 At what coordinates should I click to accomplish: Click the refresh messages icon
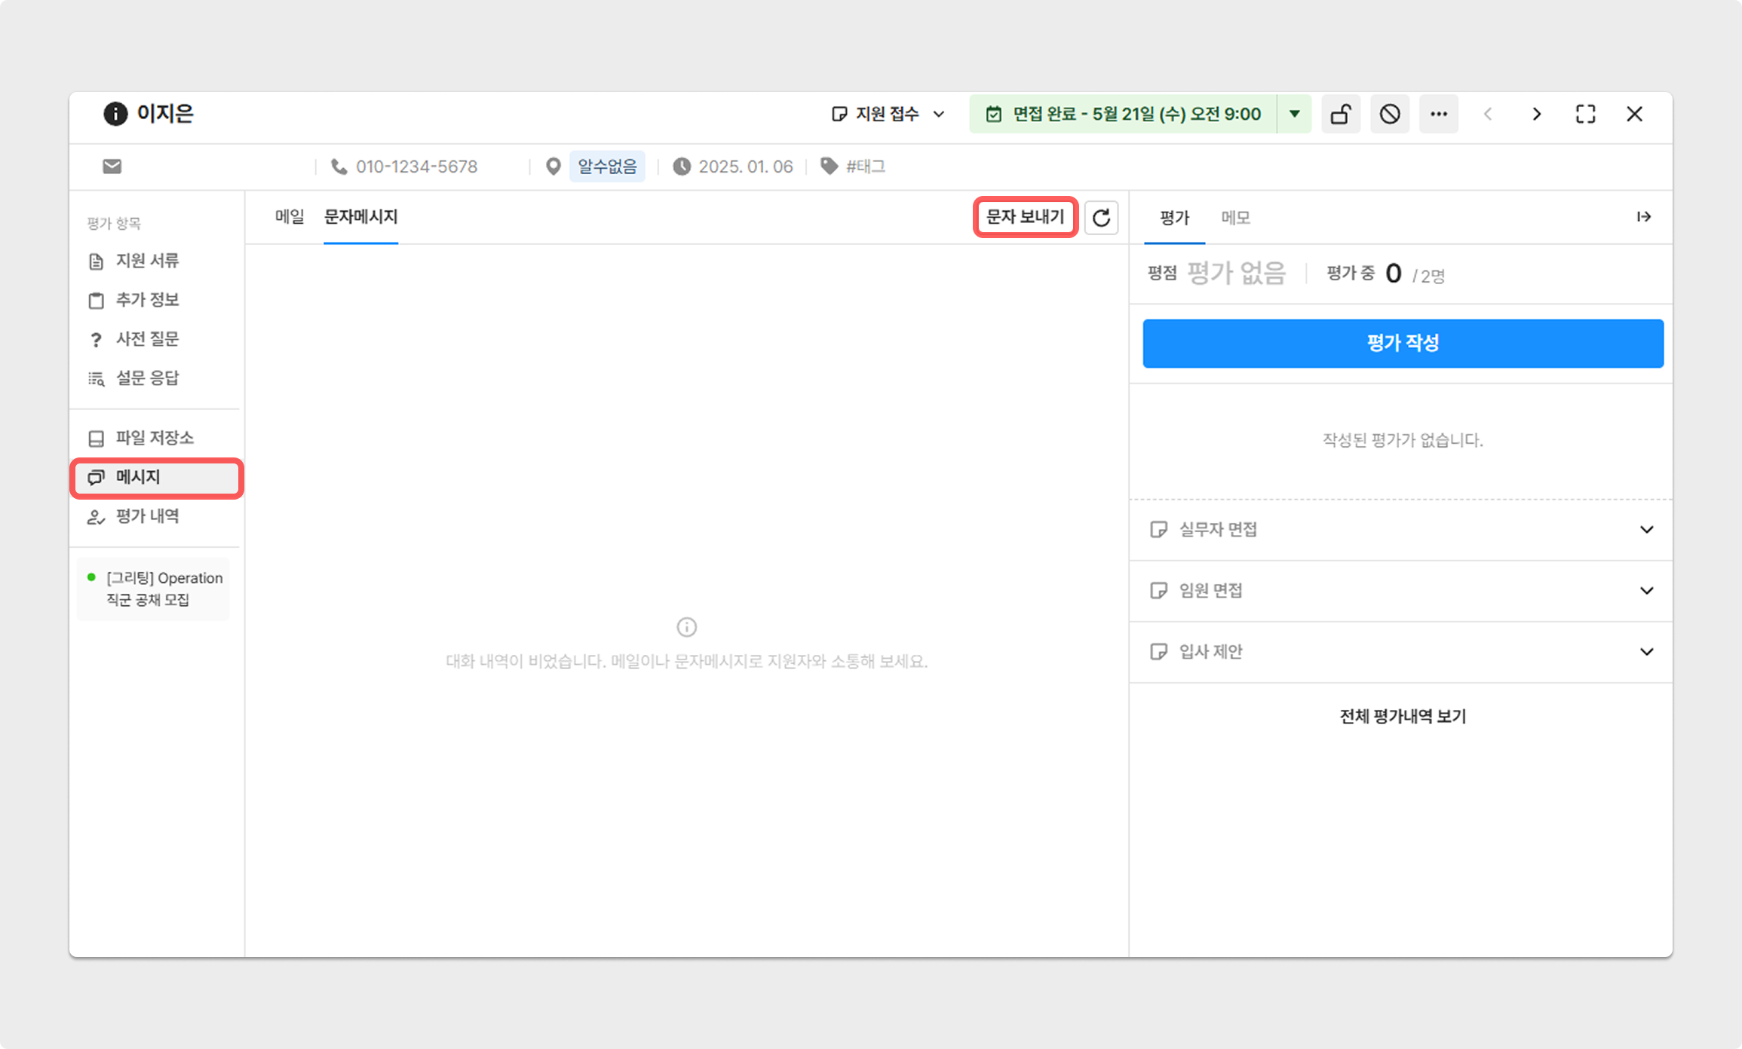(1101, 218)
